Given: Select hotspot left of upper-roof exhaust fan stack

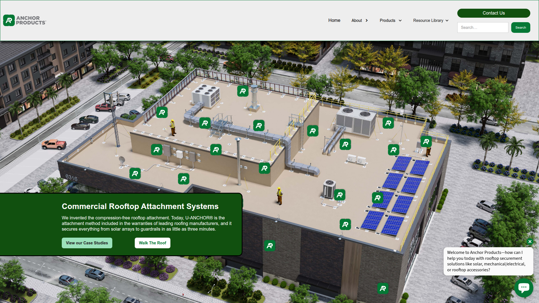Looking at the screenshot, I should tap(243, 91).
